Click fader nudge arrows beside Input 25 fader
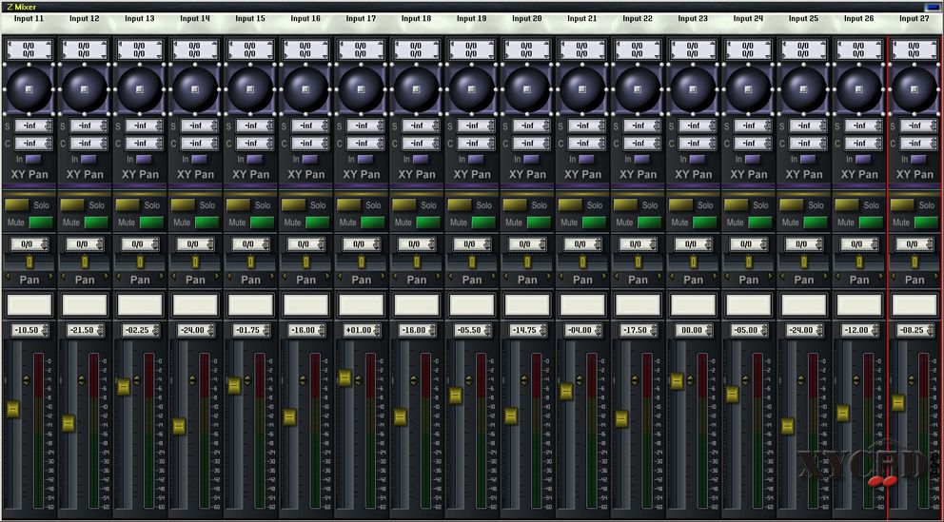Image resolution: width=944 pixels, height=522 pixels. (801, 380)
